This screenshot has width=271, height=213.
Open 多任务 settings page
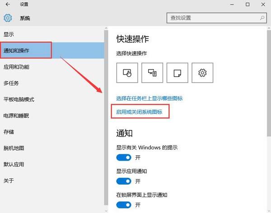point(52,83)
